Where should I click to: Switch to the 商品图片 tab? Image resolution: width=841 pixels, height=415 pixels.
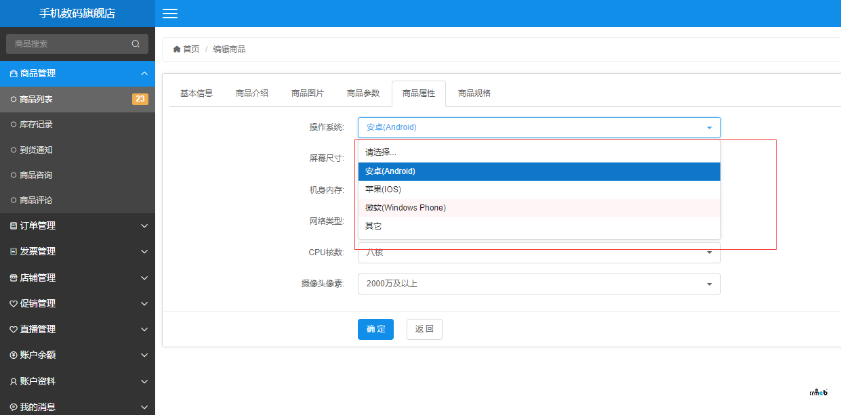pyautogui.click(x=308, y=93)
